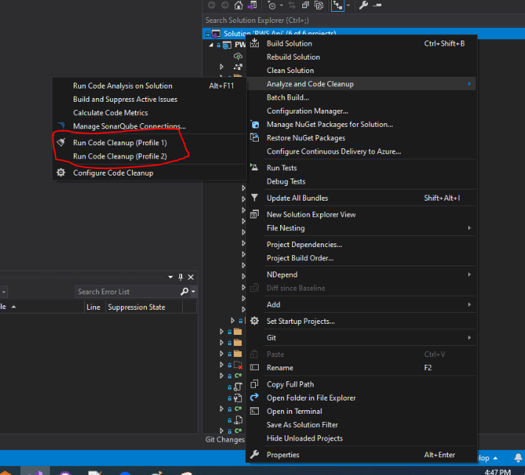Click the Rename icon in context menu
Image resolution: width=525 pixels, height=475 pixels.
254,367
